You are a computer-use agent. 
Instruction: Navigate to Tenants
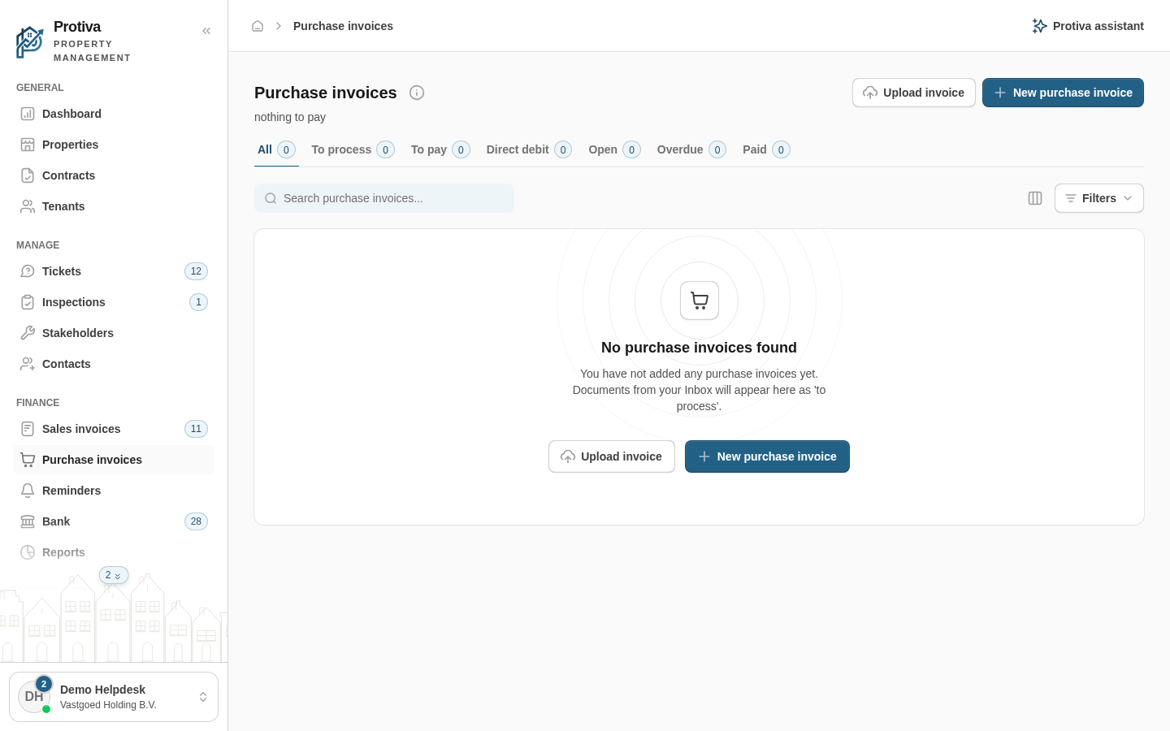click(x=114, y=206)
